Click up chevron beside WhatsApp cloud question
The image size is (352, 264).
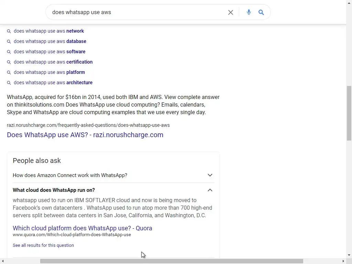[210, 190]
